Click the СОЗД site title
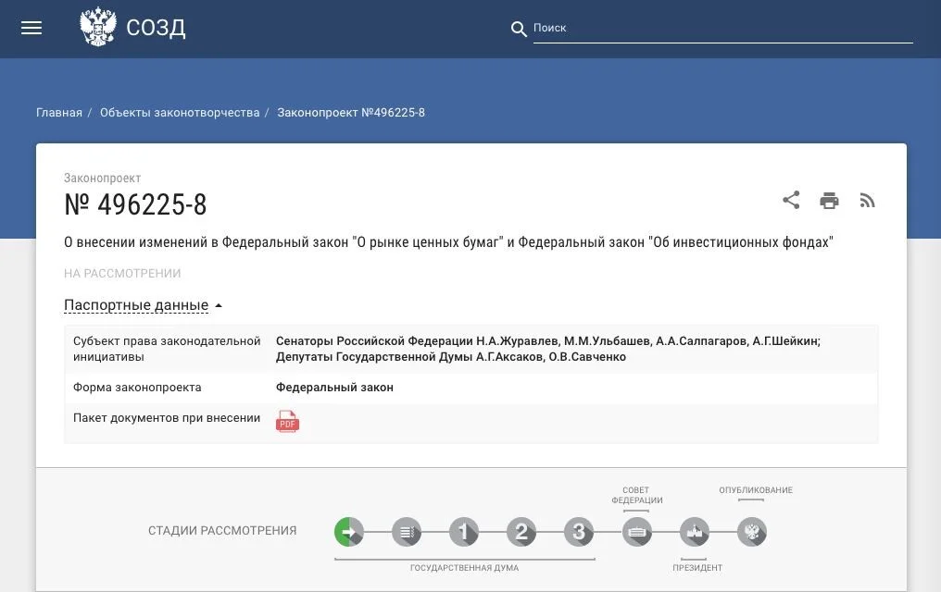 pyautogui.click(x=156, y=28)
